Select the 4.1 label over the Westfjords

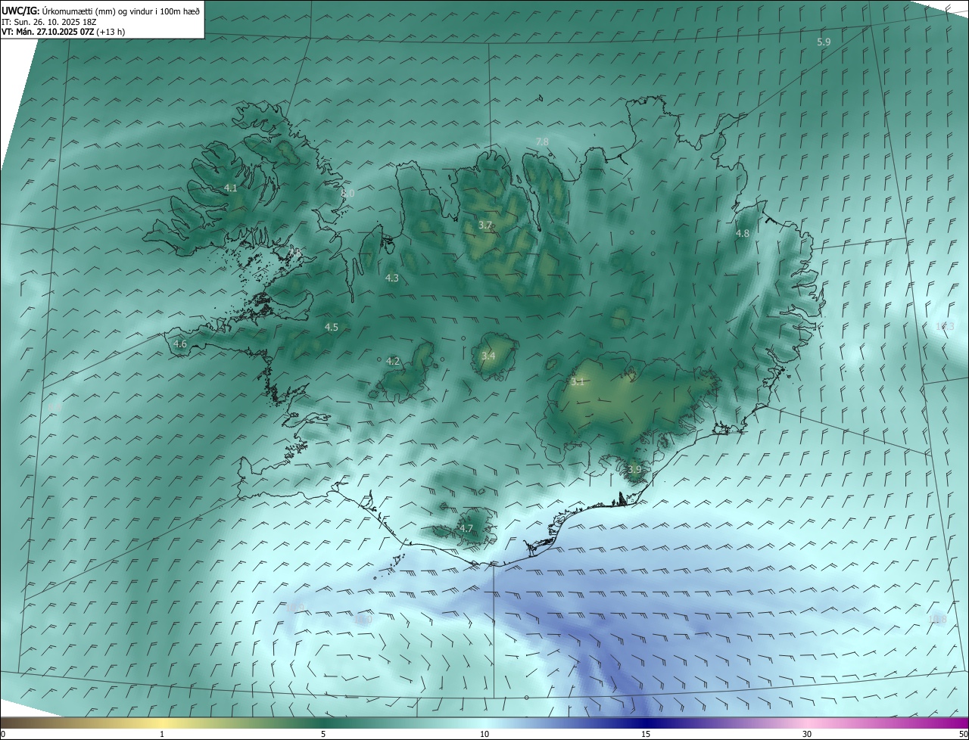coord(231,188)
